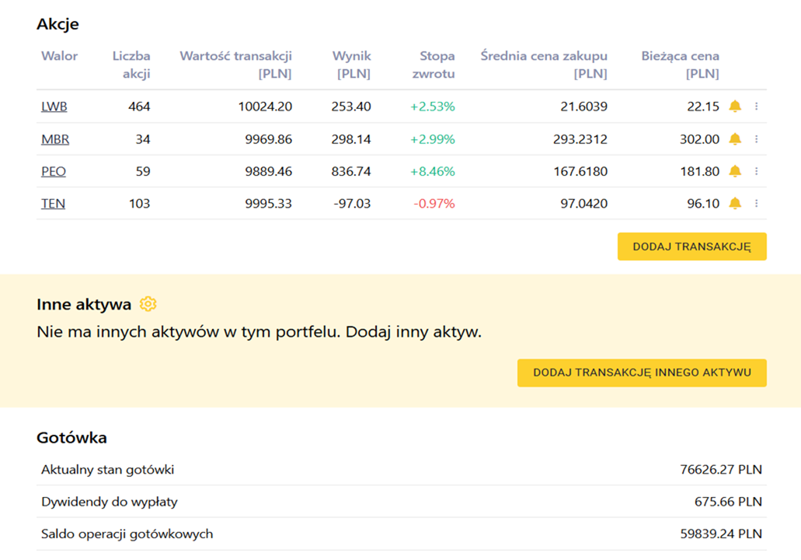The height and width of the screenshot is (560, 801).
Task: Open the TEN stock link
Action: pyautogui.click(x=53, y=204)
